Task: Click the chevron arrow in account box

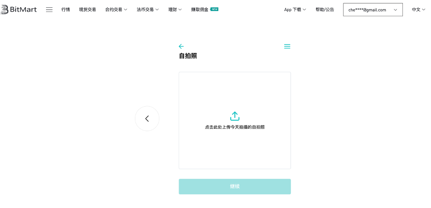Action: point(395,10)
